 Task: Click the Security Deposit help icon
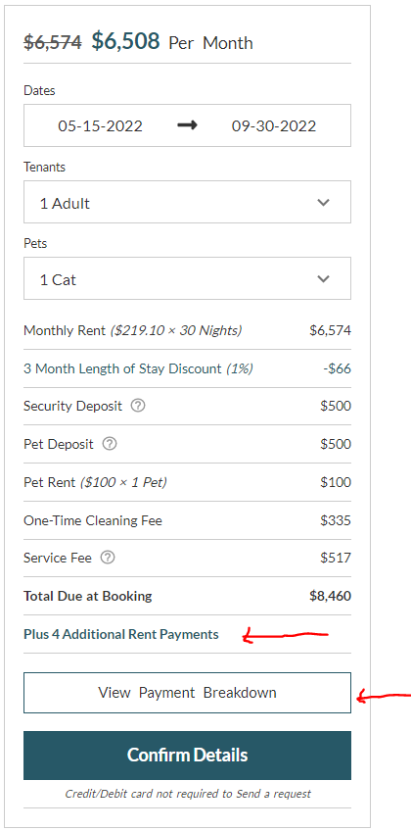pyautogui.click(x=138, y=406)
